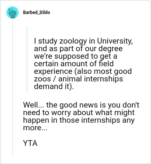Click the line 'happen in those internships any'
The width and height of the screenshot is (151, 164).
[x=79, y=120]
